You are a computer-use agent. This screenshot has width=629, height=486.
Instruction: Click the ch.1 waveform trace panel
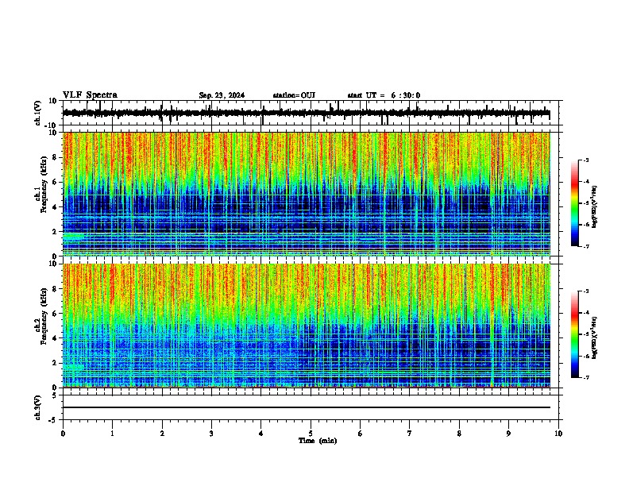[311, 113]
